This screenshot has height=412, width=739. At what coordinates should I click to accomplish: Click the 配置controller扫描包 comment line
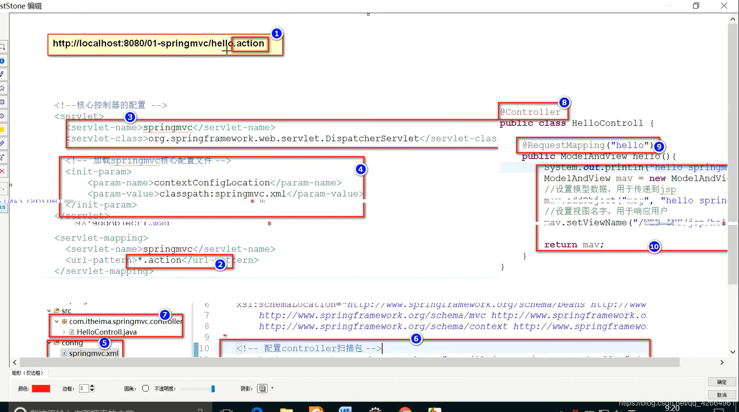tap(309, 348)
